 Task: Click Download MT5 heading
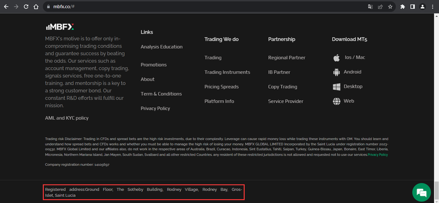click(350, 39)
